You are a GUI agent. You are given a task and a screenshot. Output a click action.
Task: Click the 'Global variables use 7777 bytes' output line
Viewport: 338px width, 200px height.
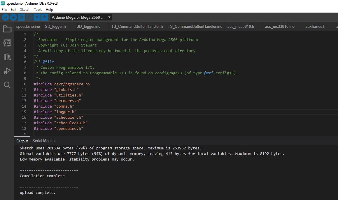click(x=152, y=154)
